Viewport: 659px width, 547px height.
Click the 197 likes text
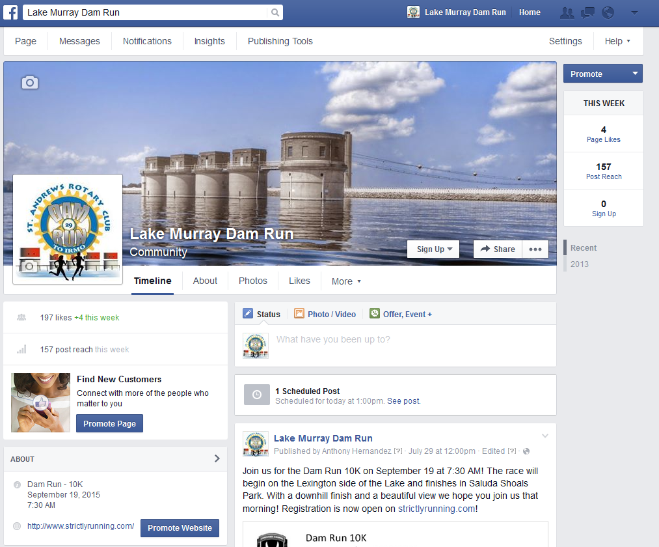[56, 317]
